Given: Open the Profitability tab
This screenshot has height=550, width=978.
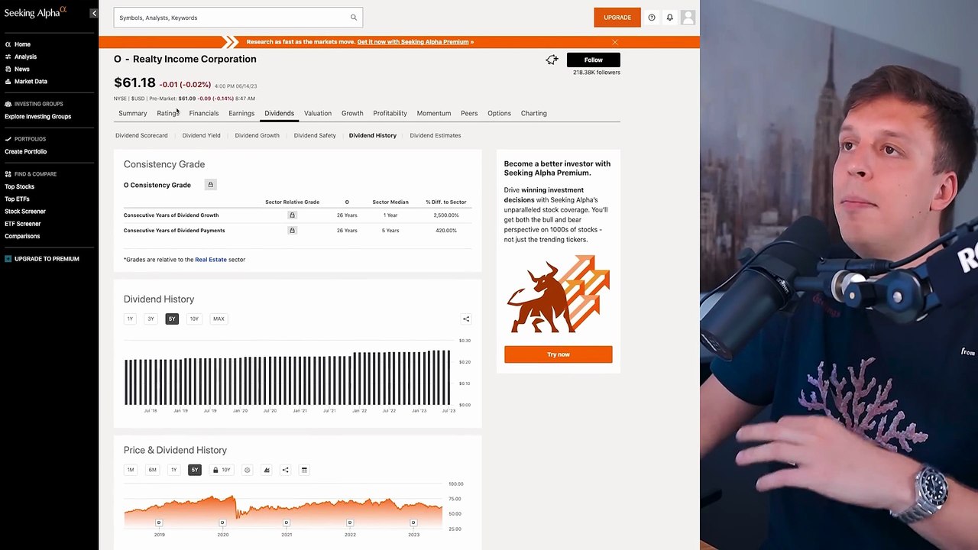Looking at the screenshot, I should pos(390,113).
